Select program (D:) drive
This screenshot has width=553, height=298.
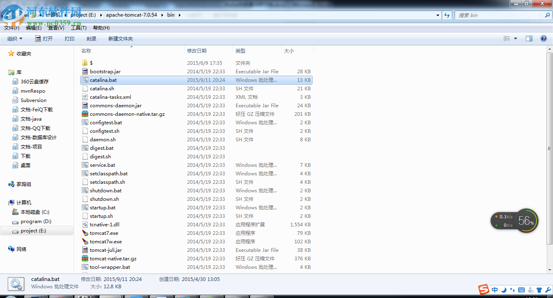[36, 221]
